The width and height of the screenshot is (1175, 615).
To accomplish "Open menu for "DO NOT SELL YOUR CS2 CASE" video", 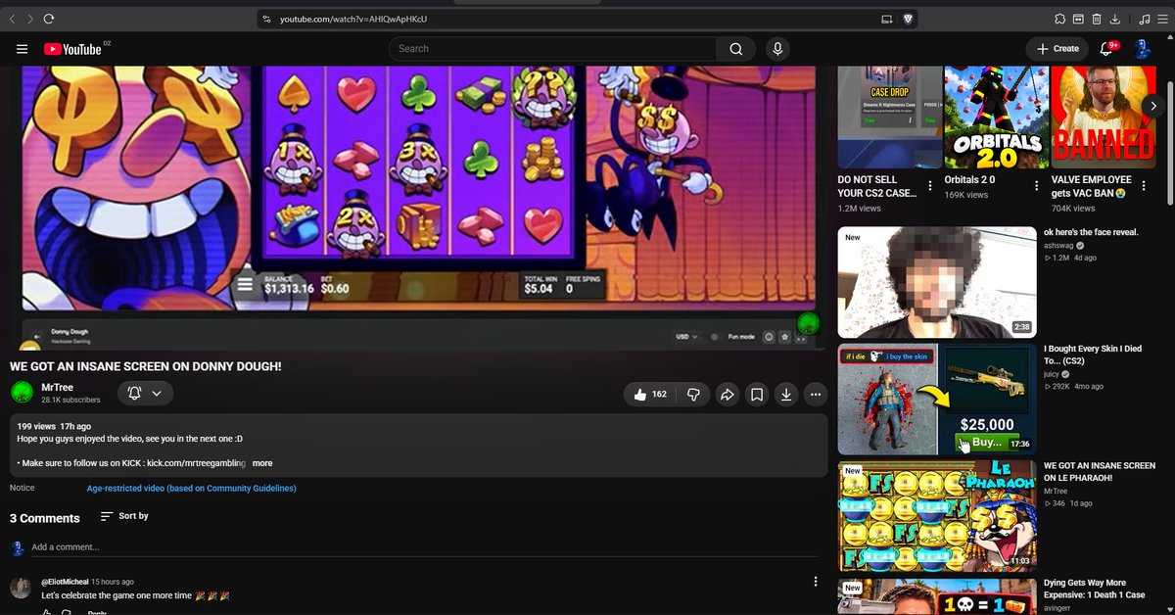I will coord(930,186).
